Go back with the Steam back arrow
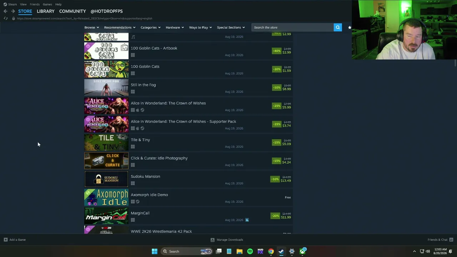This screenshot has height=257, width=457. pyautogui.click(x=5, y=11)
